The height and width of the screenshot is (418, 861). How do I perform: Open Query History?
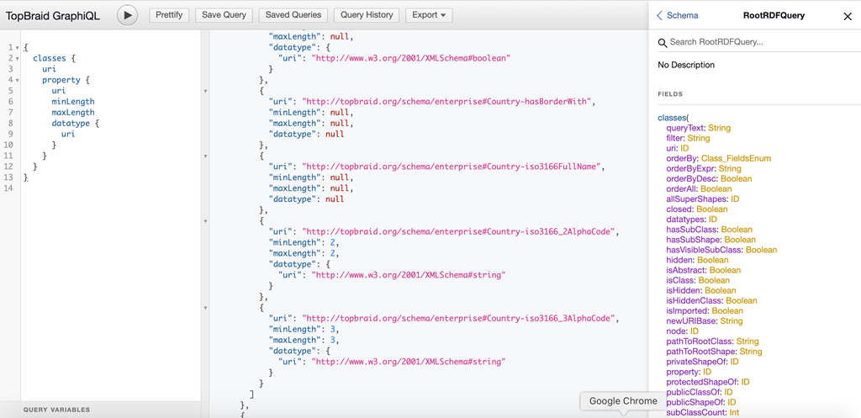click(x=367, y=15)
